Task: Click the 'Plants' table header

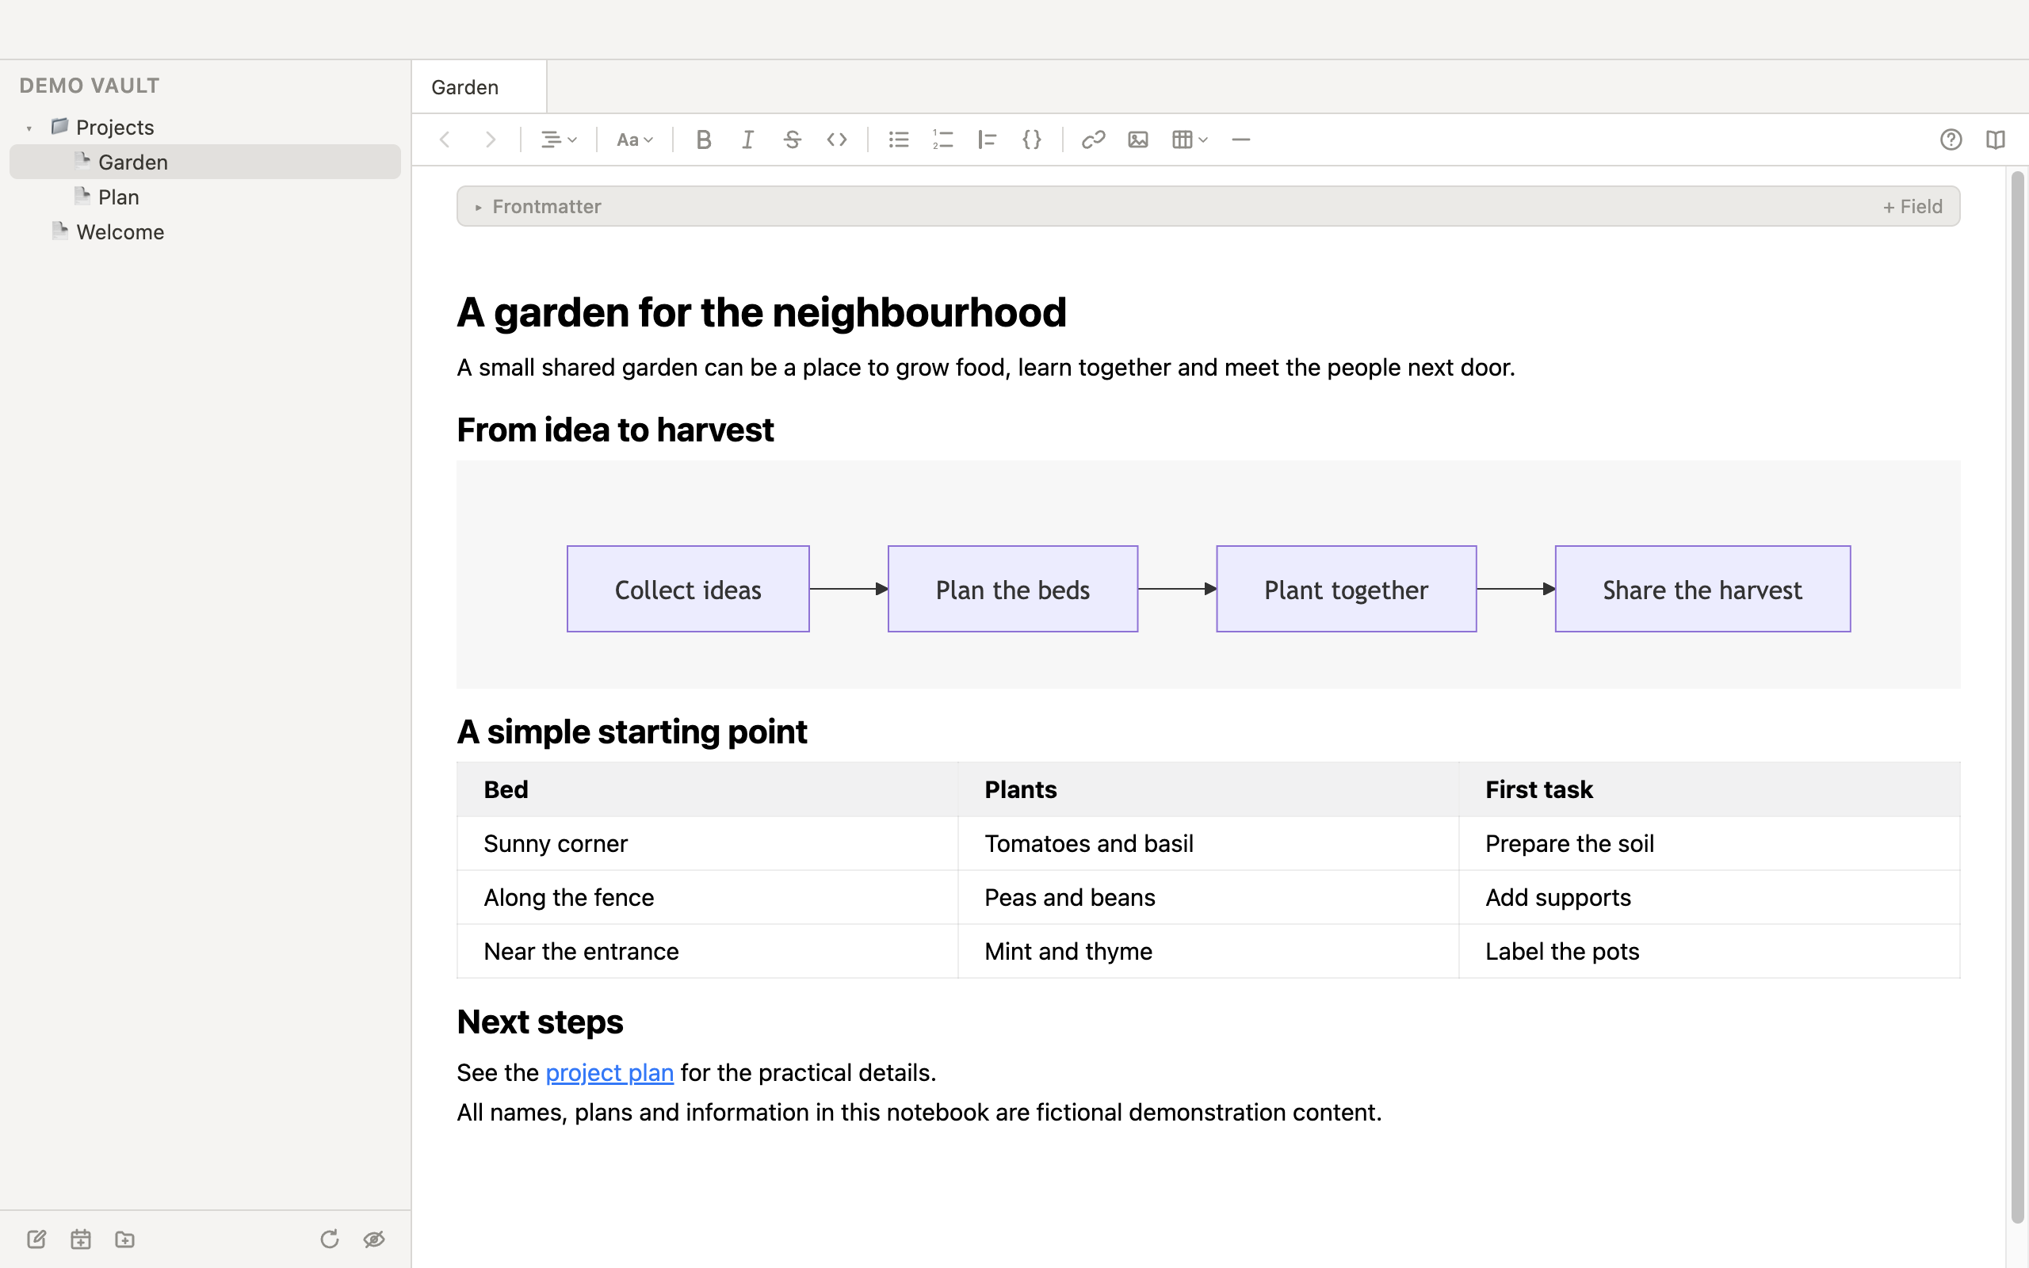Action: [x=1208, y=789]
